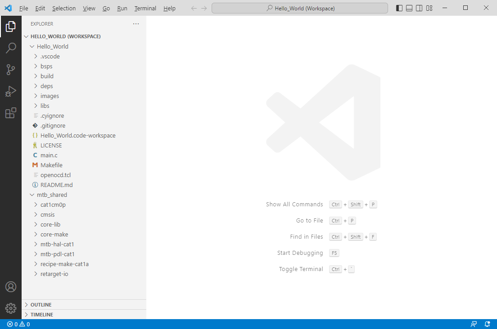Open the File menu
Viewport: 497px width, 329px height.
23,8
